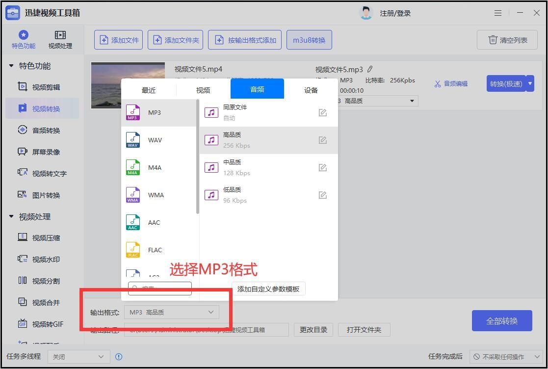Click the 清空列表 trash icon
Viewport: 548px width, 369px height.
click(507, 40)
